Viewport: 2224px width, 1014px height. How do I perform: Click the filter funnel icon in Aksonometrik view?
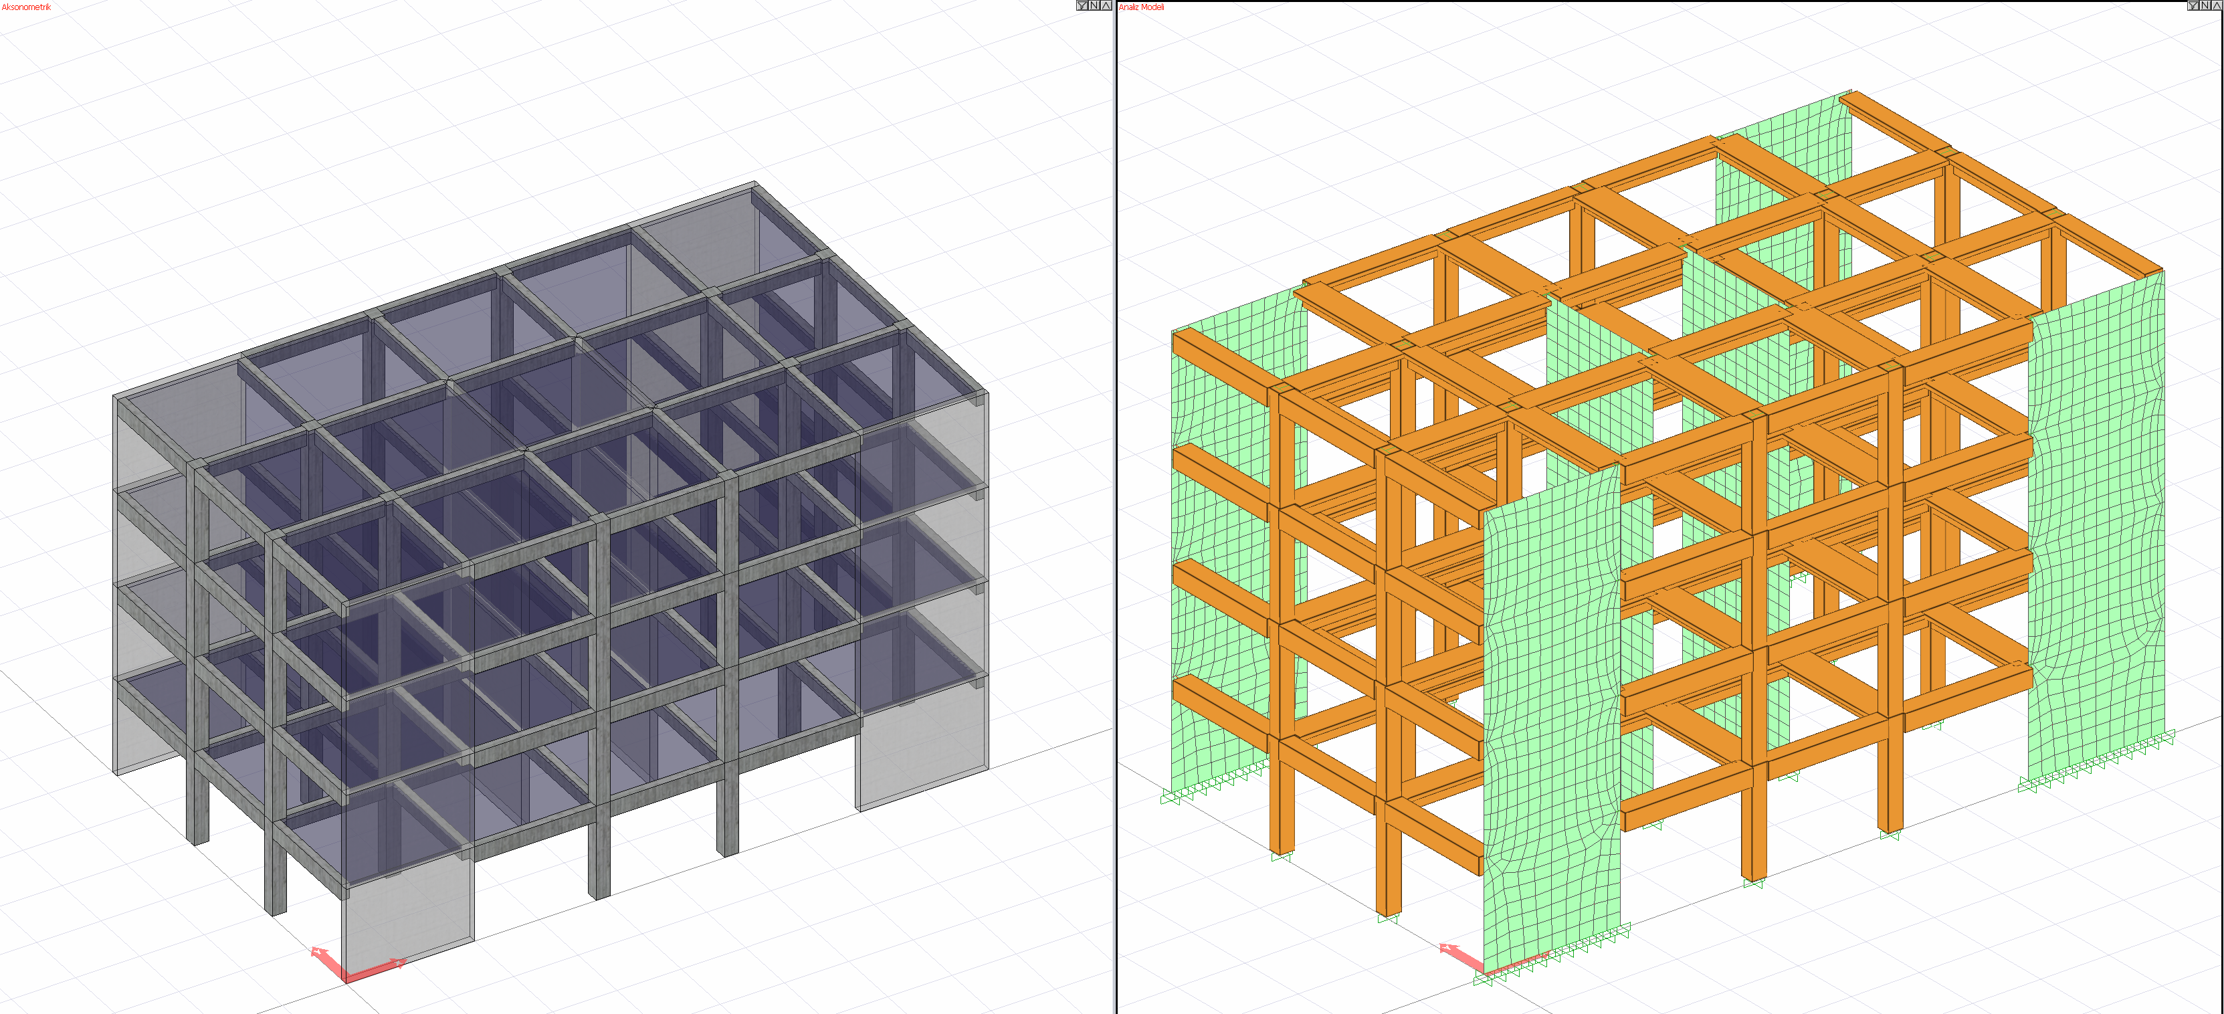[x=1082, y=6]
